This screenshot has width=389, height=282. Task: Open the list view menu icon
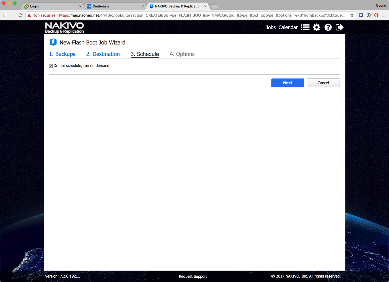tap(305, 27)
